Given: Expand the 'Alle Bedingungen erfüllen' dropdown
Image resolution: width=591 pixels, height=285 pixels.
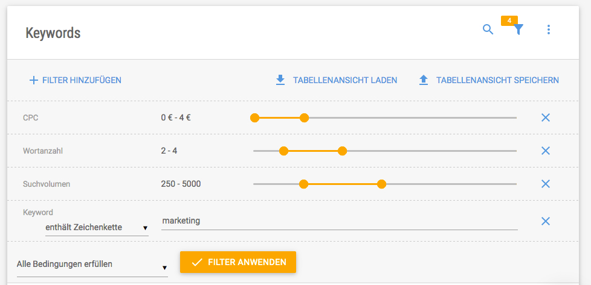Looking at the screenshot, I should pyautogui.click(x=92, y=264).
